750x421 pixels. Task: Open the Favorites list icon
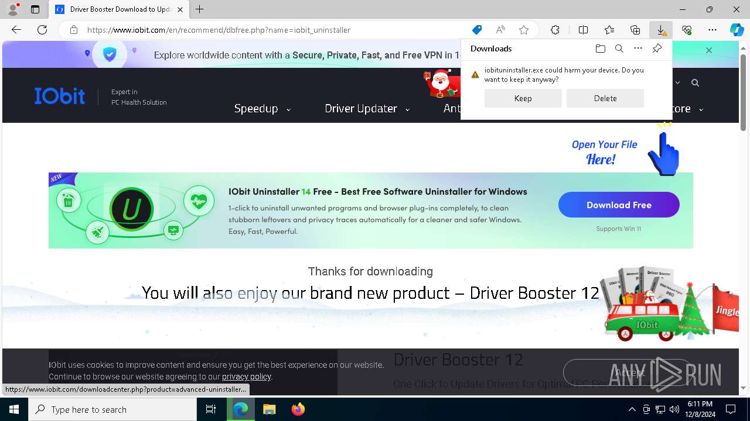609,30
